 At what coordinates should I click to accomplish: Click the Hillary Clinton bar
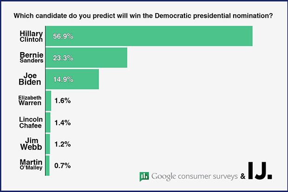point(149,36)
